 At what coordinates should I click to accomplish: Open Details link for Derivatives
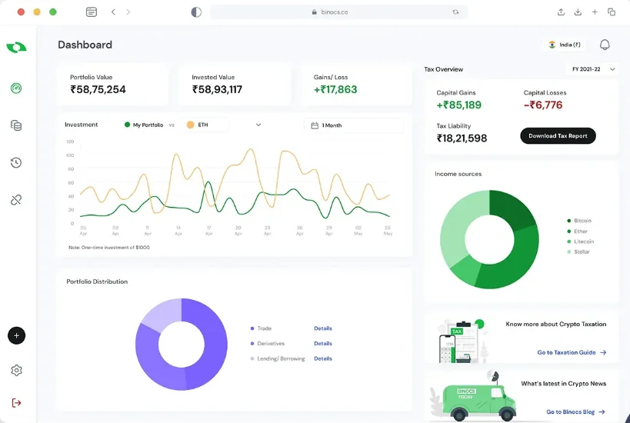(x=323, y=344)
